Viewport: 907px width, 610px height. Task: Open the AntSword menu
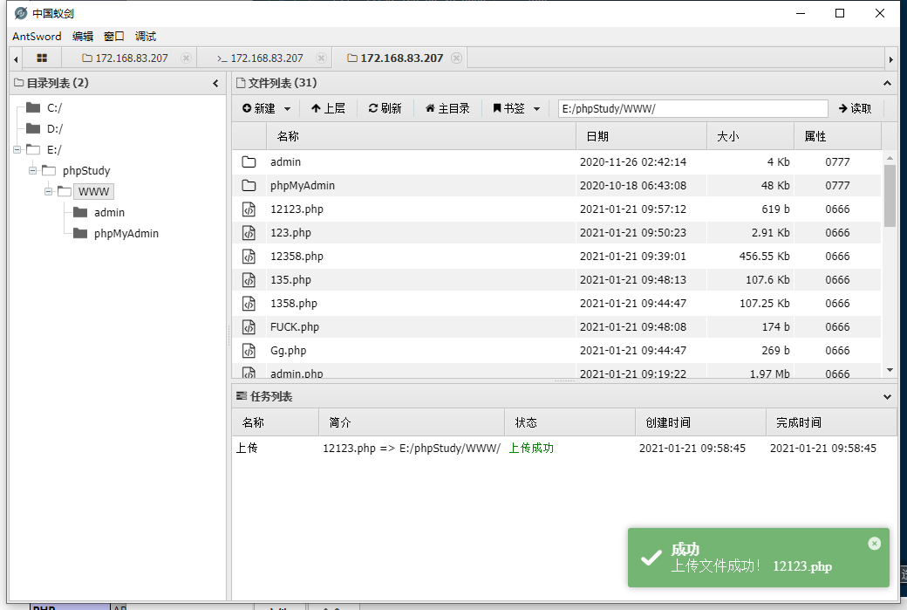37,36
